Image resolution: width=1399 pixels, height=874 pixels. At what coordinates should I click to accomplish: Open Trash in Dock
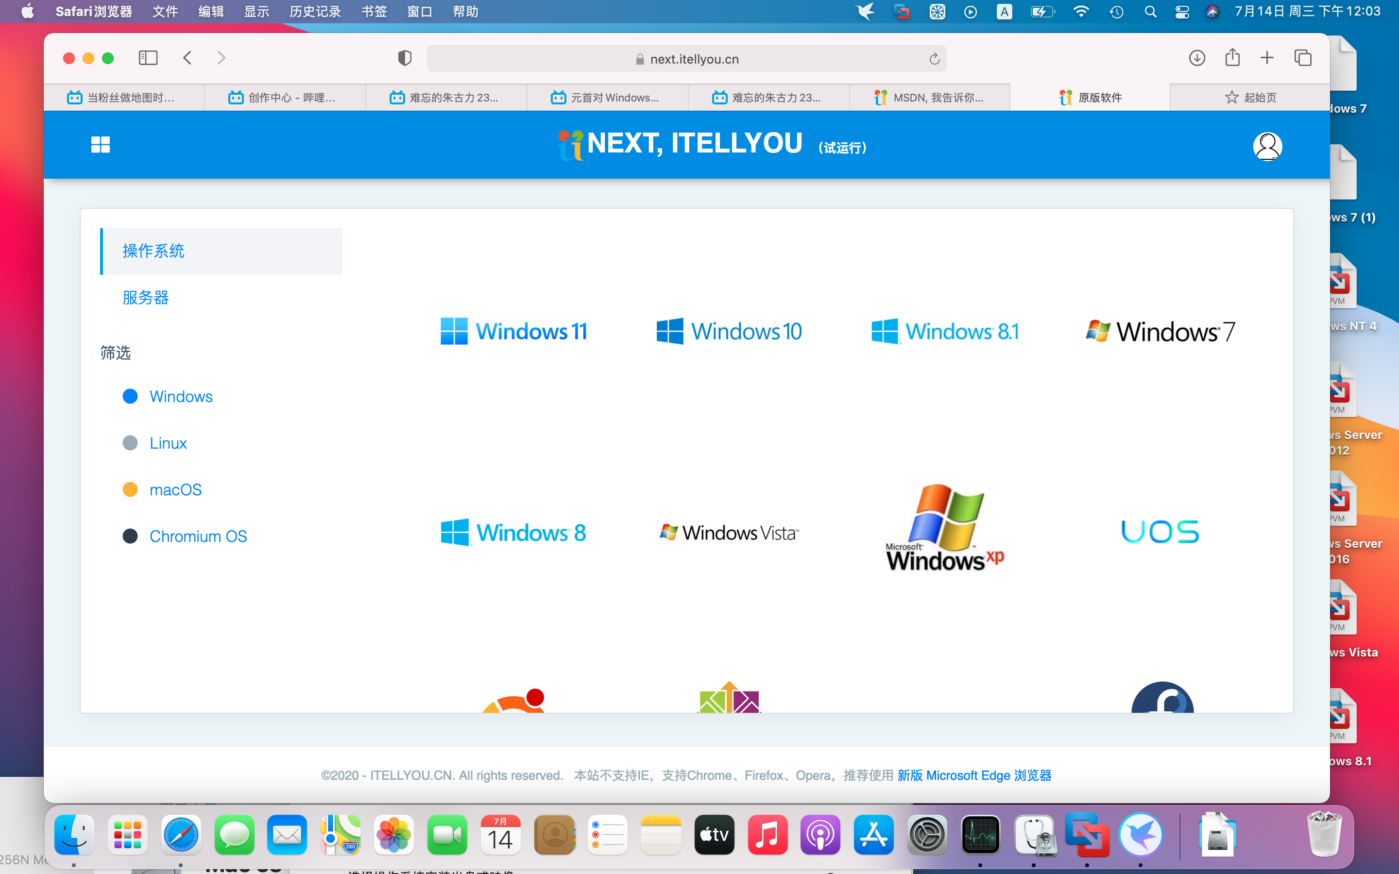(1324, 835)
